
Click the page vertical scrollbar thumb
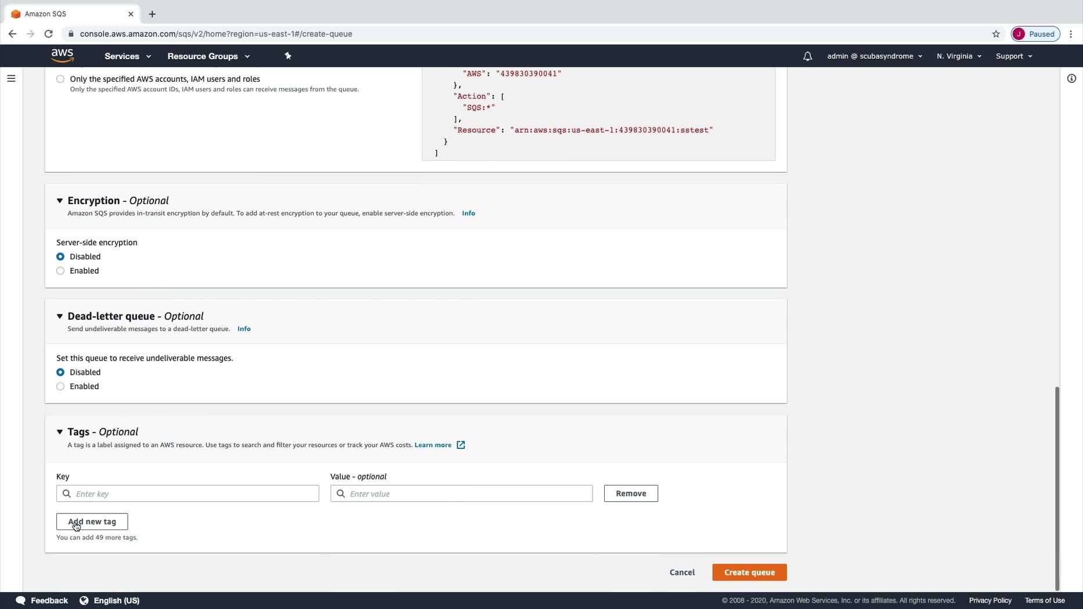[x=1057, y=488]
